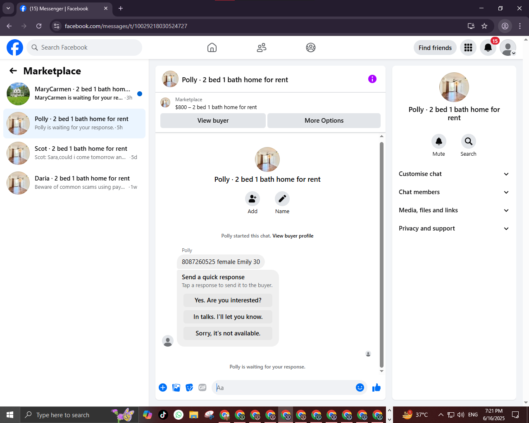The height and width of the screenshot is (423, 529).
Task: Expand Customise chat section
Action: coord(454,174)
